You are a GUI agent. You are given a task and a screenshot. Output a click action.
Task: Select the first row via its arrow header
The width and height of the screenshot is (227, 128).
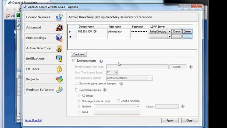tap(72, 32)
